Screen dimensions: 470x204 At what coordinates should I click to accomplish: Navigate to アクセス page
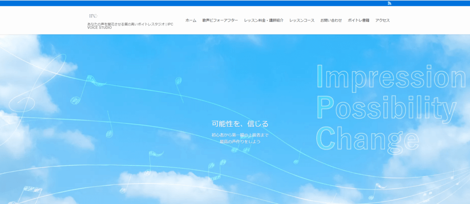click(x=382, y=21)
